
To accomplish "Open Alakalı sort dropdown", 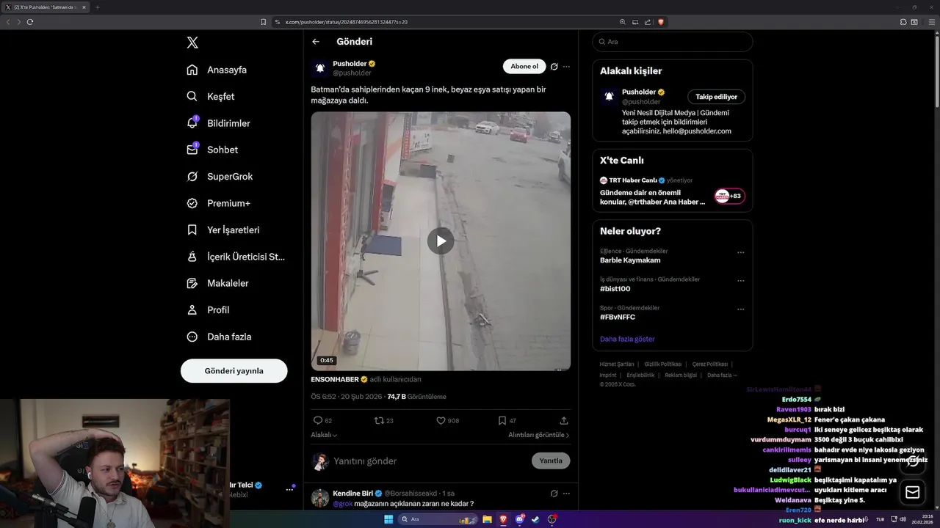I will pyautogui.click(x=324, y=435).
